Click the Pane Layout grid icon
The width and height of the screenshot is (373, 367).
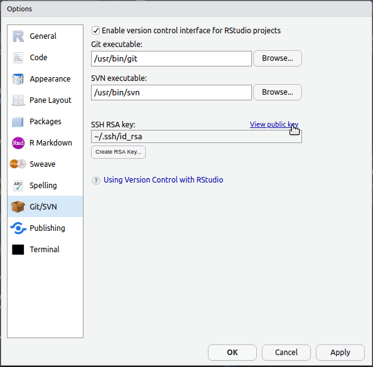18,100
